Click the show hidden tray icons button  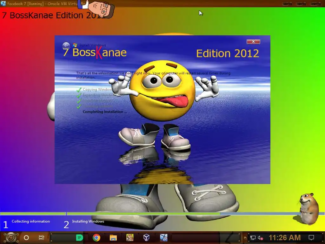tap(245, 238)
